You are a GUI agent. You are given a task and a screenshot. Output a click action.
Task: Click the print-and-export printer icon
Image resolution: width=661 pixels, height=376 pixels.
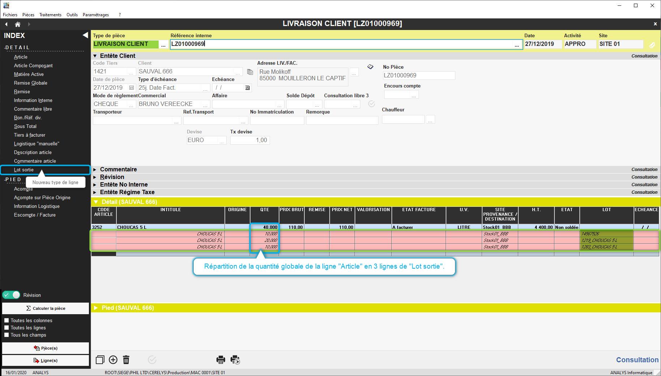coord(235,360)
